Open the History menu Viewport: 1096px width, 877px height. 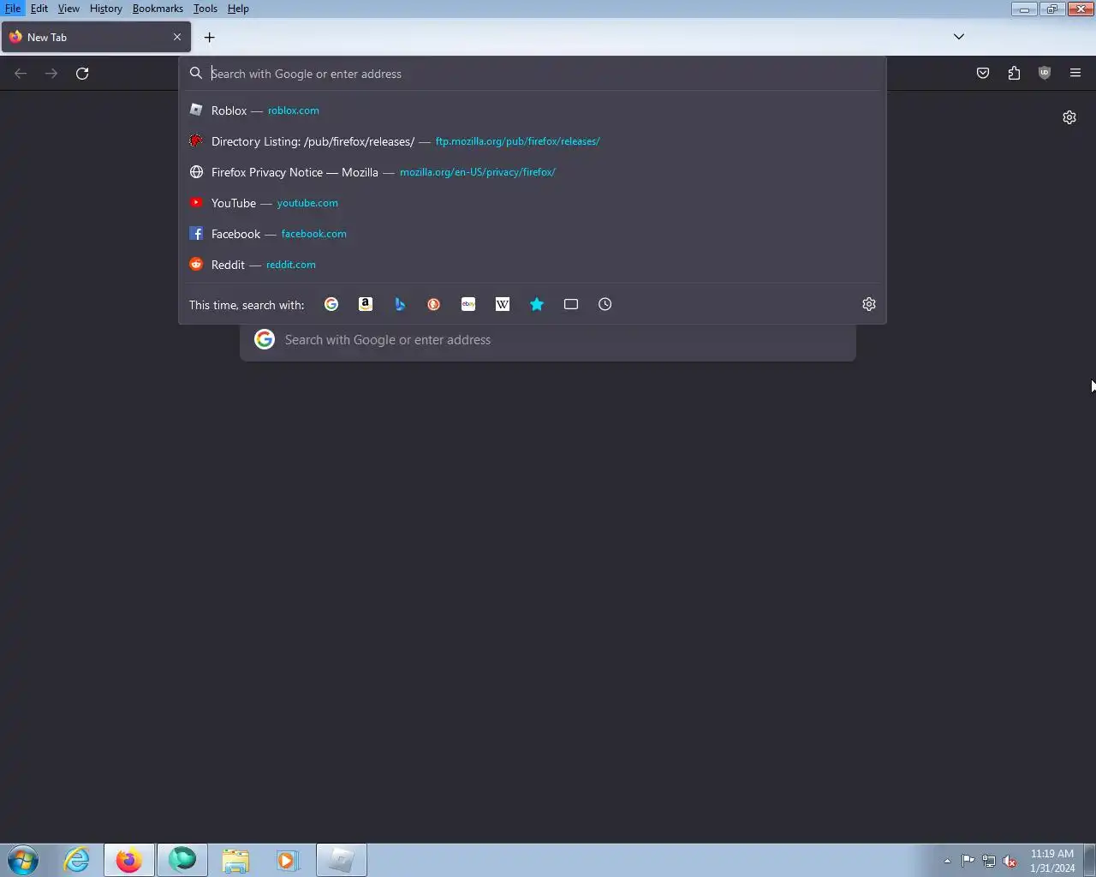(106, 9)
